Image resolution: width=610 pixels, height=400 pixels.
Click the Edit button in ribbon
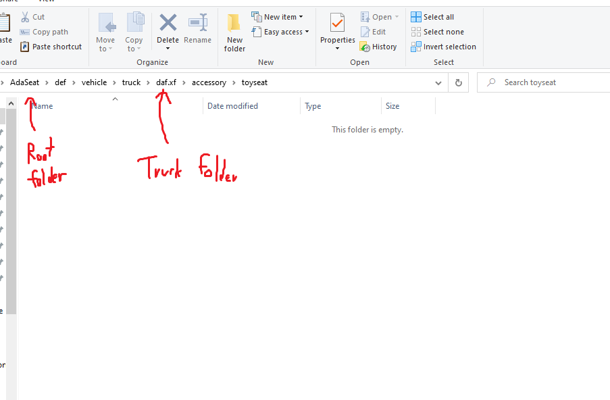[x=373, y=32]
